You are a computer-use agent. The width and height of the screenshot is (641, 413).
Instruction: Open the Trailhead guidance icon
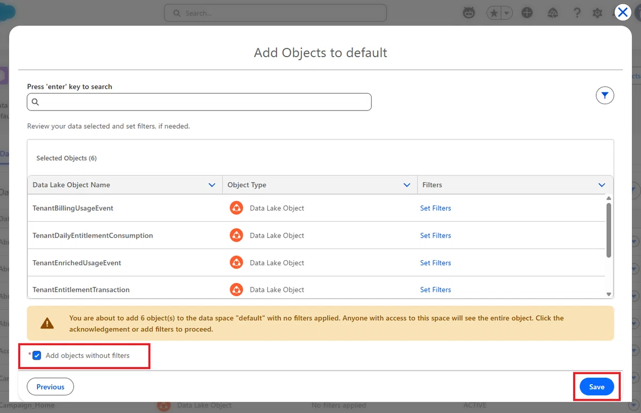pyautogui.click(x=553, y=13)
